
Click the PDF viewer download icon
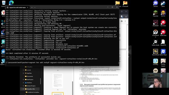pos(126,16)
